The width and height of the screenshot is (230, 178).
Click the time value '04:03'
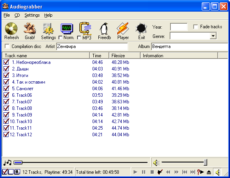(98, 69)
